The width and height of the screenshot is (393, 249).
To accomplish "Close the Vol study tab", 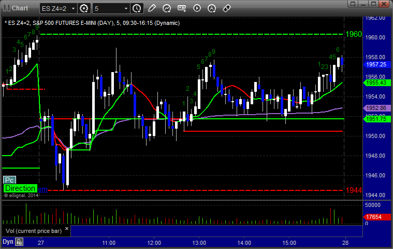I will point(67,228).
